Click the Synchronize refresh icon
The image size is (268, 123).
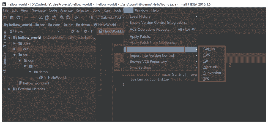[x=18, y=17]
